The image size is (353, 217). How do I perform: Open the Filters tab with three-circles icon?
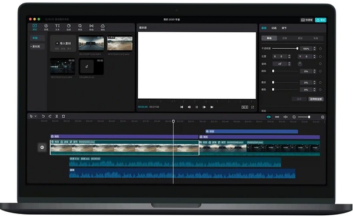coord(102,27)
